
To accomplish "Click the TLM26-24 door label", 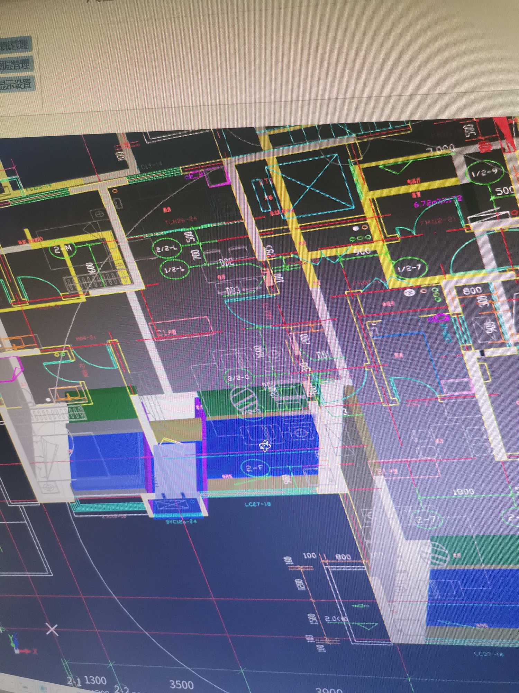I will point(181,220).
